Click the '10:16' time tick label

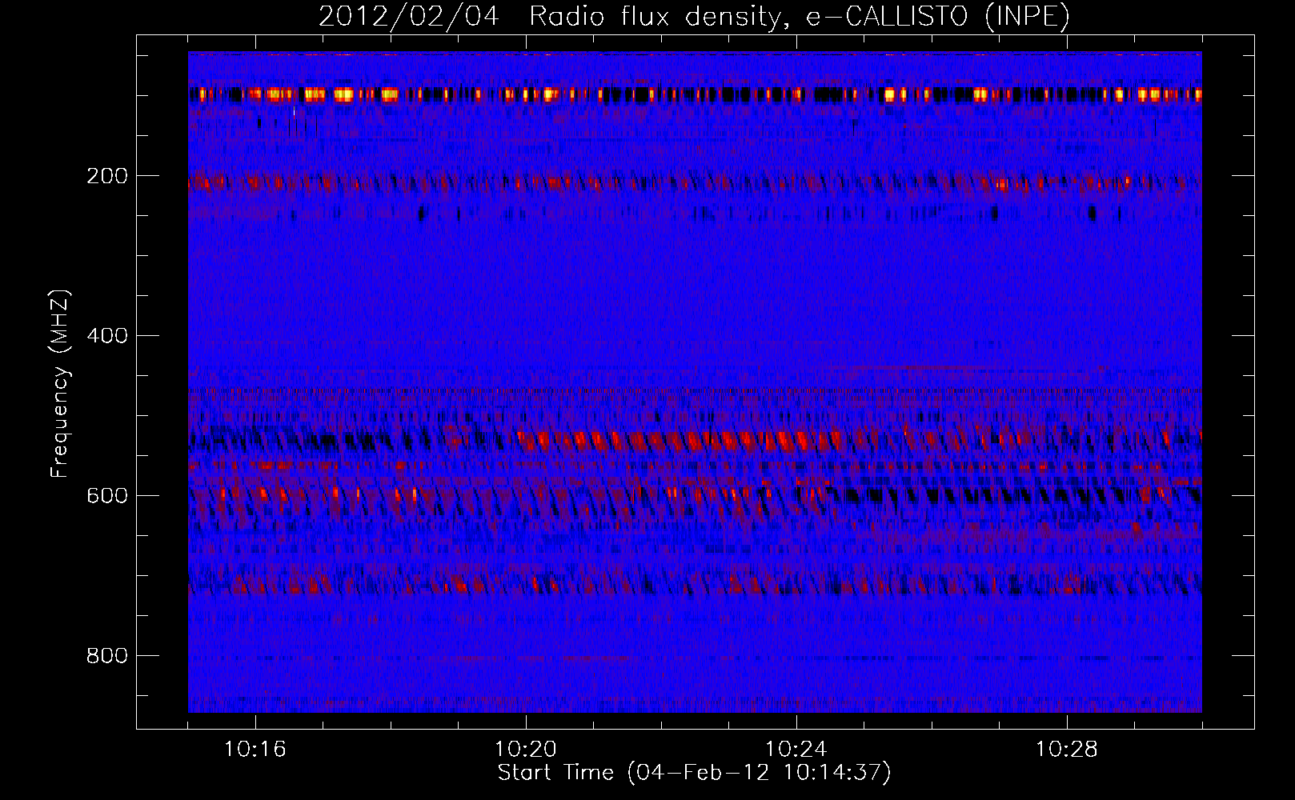(255, 750)
